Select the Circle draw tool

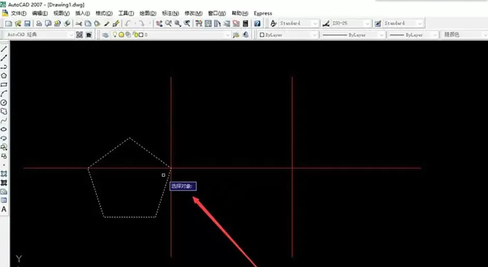click(4, 102)
